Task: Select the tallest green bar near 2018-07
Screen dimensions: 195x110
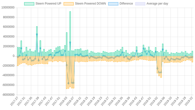Action: [x=70, y=34]
